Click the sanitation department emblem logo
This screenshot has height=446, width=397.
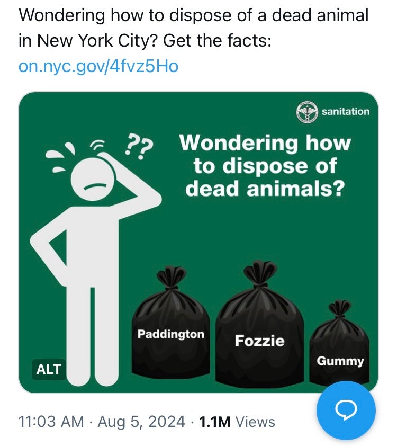(307, 112)
